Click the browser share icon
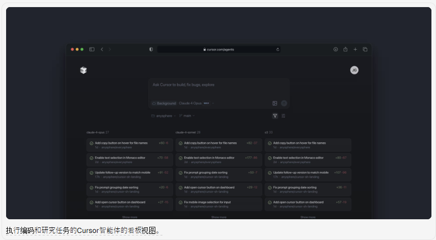436x240 pixels. pos(345,50)
